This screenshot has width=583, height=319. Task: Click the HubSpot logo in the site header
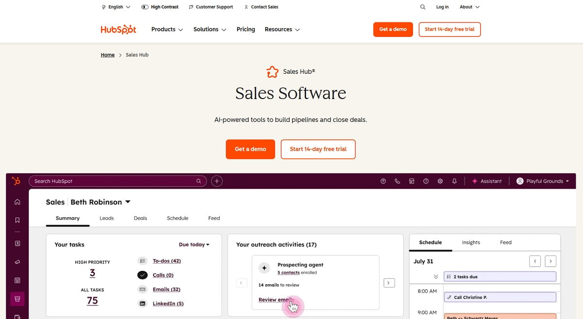tap(119, 29)
